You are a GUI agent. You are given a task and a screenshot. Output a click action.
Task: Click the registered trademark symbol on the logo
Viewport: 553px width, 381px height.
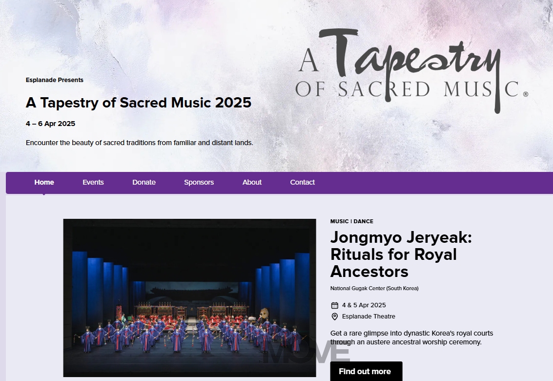pos(526,94)
